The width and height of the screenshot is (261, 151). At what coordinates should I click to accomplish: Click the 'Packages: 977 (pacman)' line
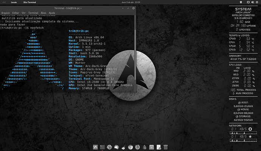click(87, 50)
